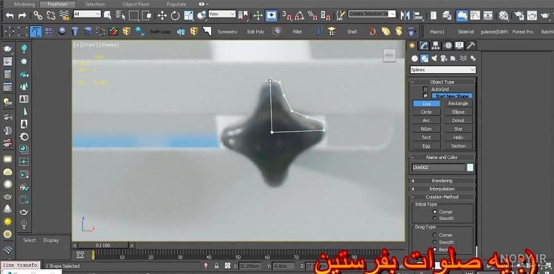Collapse the Name and Color rollout
Viewport: 554px width, 274px height.
pos(442,157)
